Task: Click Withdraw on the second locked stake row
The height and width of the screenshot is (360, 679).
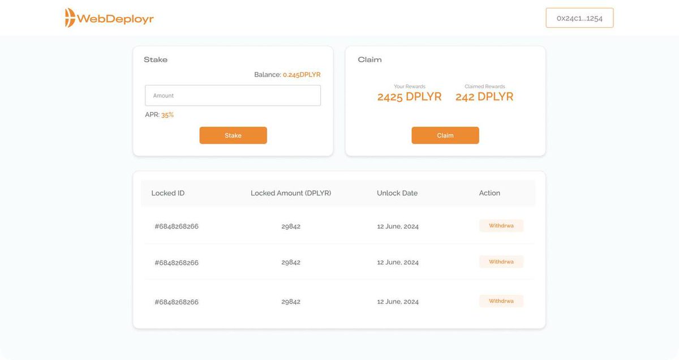Action: point(501,262)
